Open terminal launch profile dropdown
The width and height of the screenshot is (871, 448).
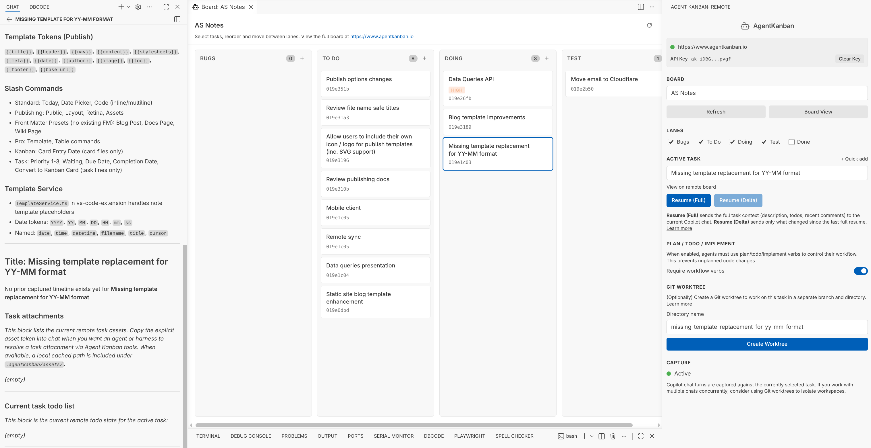pos(592,436)
